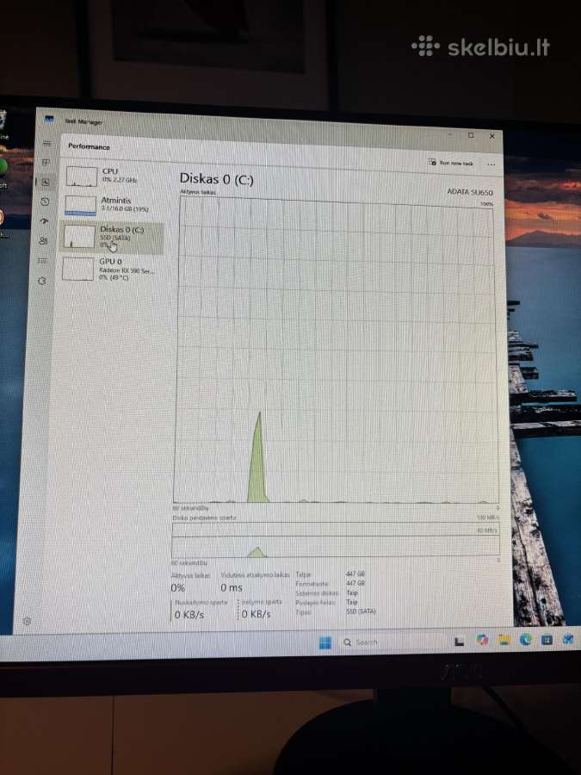Click the 0 ms response time value
This screenshot has height=775, width=581.
tap(232, 588)
